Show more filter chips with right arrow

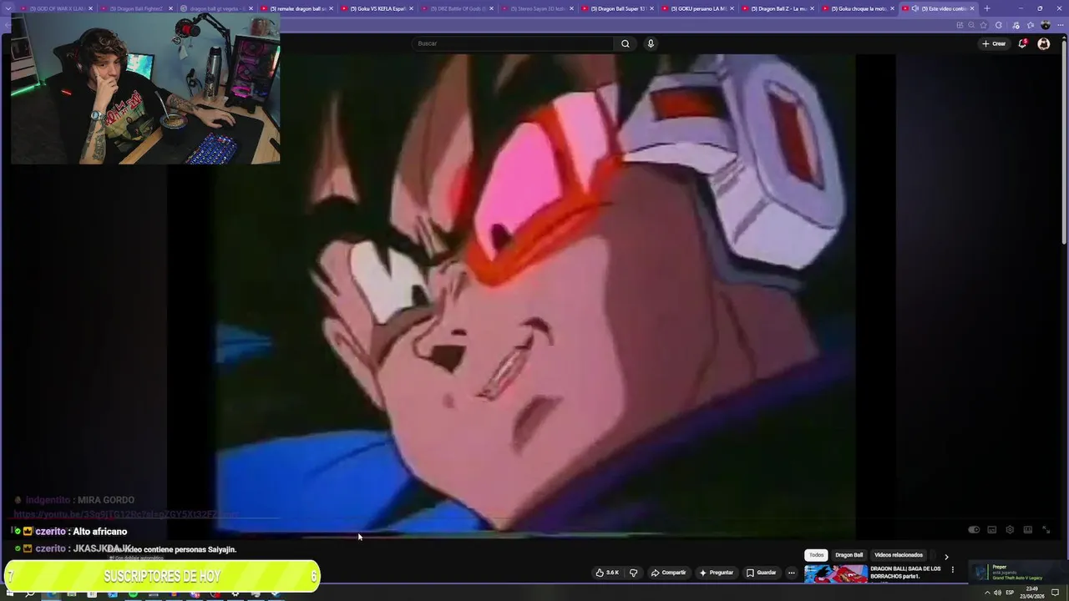click(x=946, y=557)
